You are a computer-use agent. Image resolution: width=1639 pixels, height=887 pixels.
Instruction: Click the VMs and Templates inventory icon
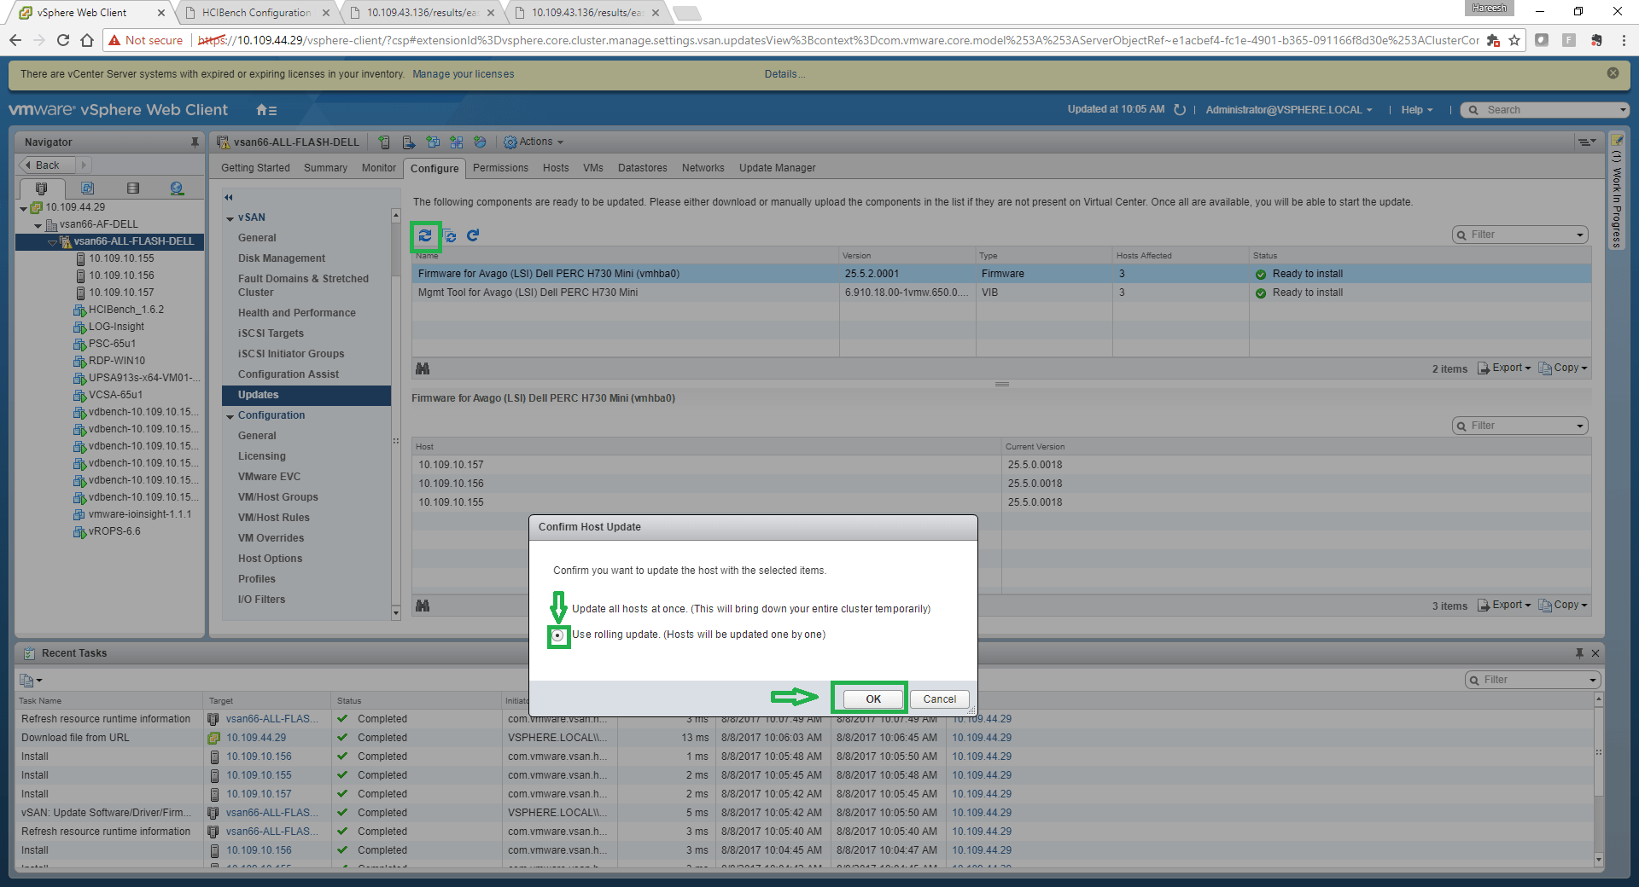pos(87,188)
